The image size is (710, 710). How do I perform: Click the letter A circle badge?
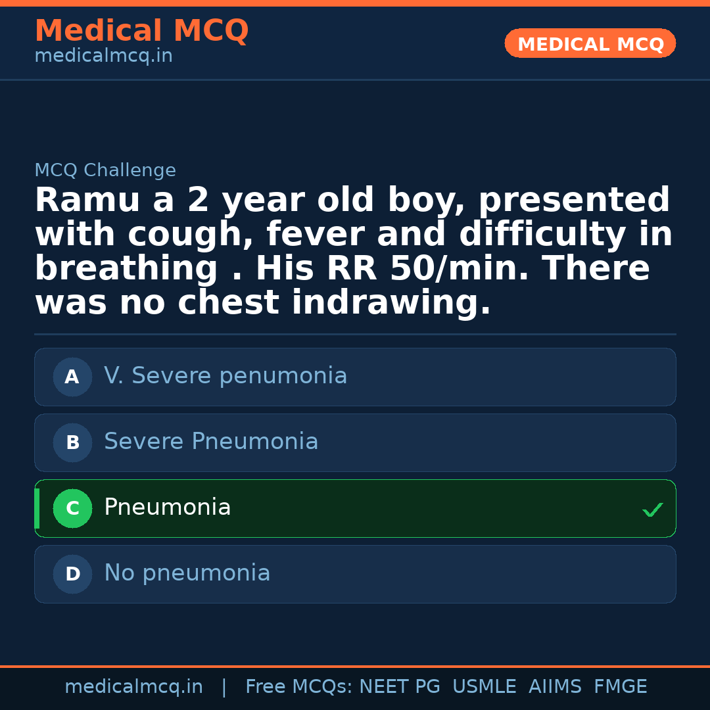coord(72,377)
